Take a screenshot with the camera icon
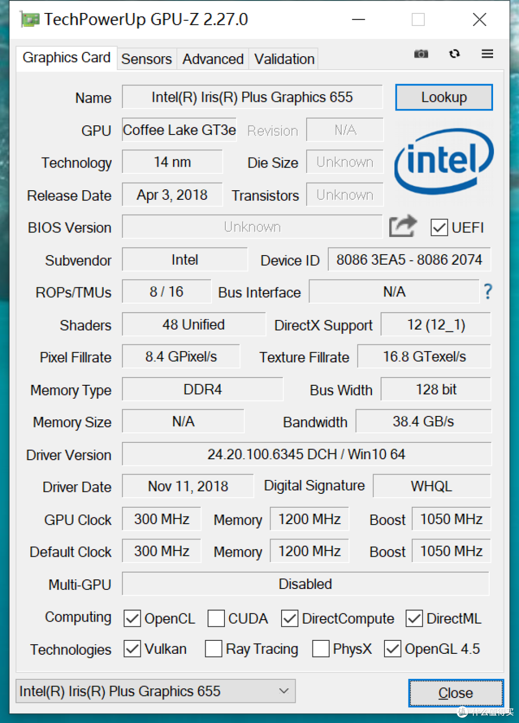519x723 pixels. click(421, 54)
